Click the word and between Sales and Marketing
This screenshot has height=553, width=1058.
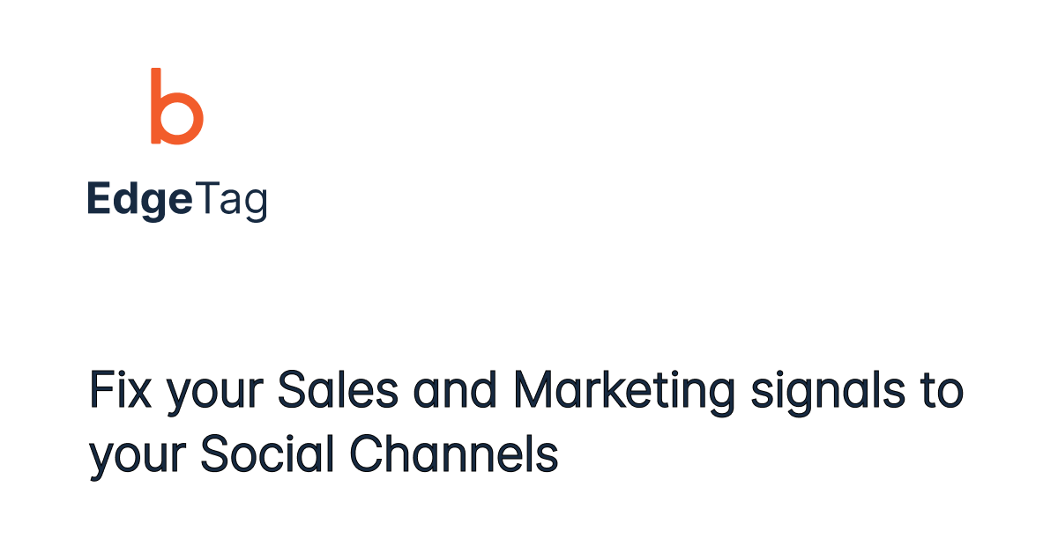coord(457,391)
